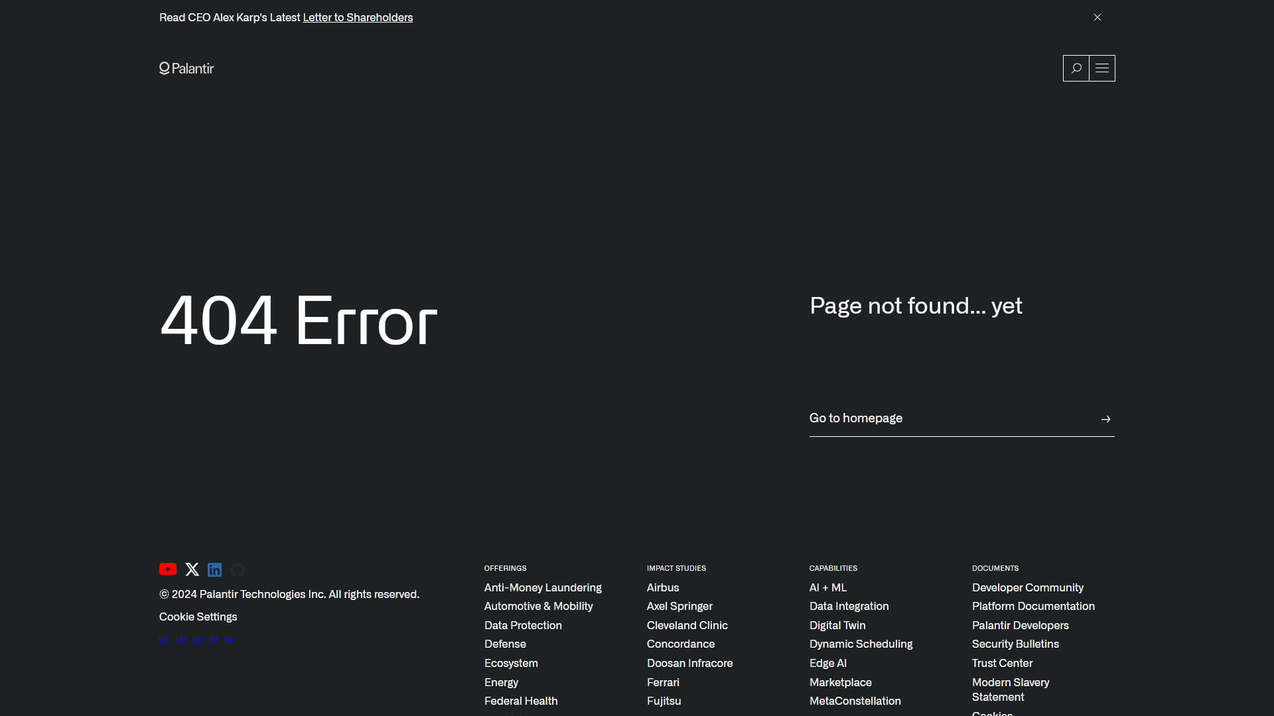Click the Palantir logo
This screenshot has width=1274, height=716.
(x=186, y=68)
